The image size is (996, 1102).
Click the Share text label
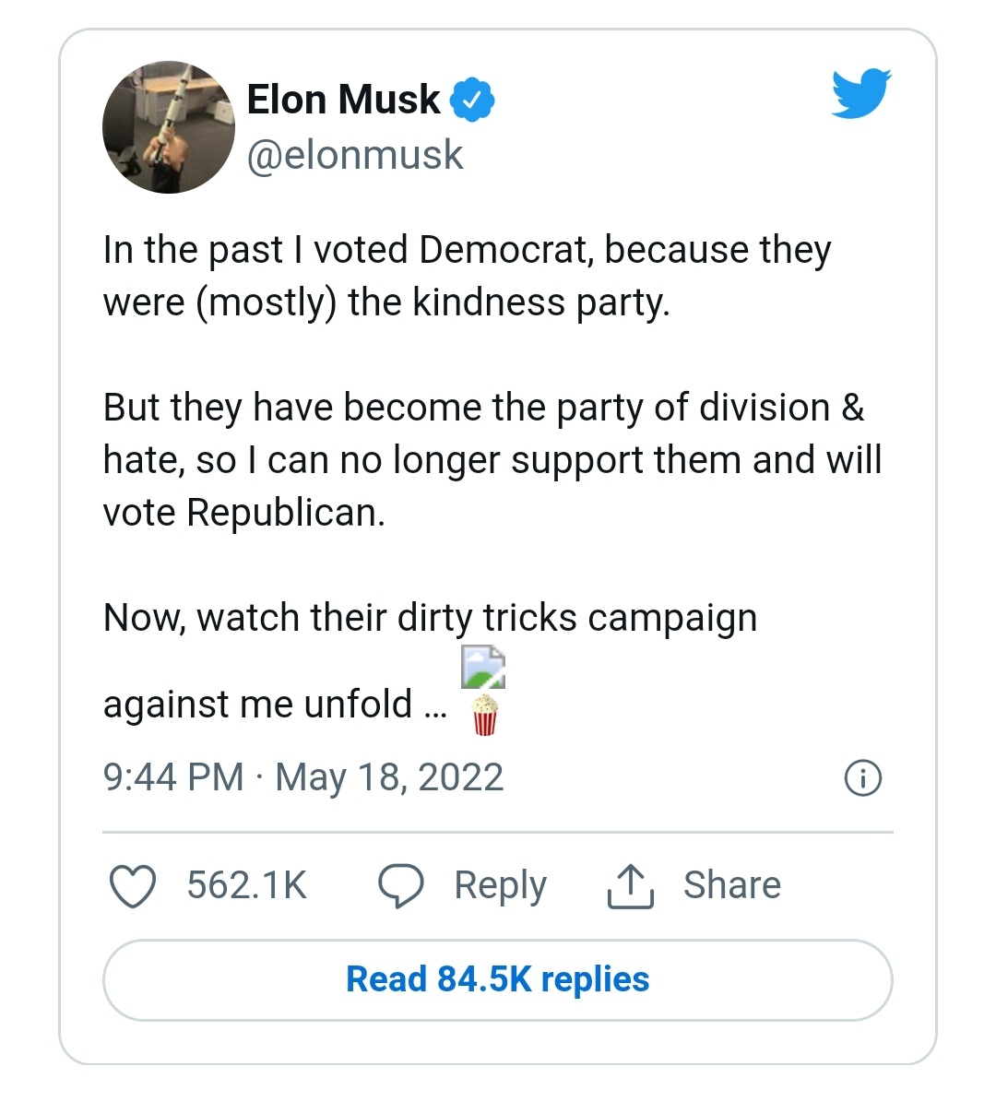point(731,885)
